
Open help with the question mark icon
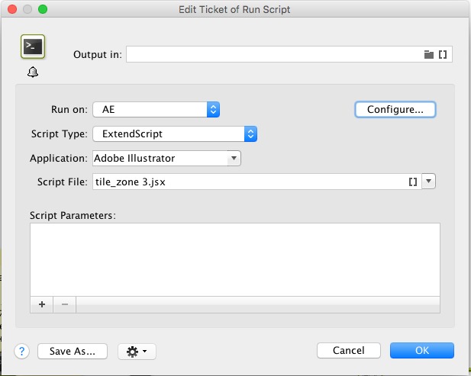tap(22, 351)
